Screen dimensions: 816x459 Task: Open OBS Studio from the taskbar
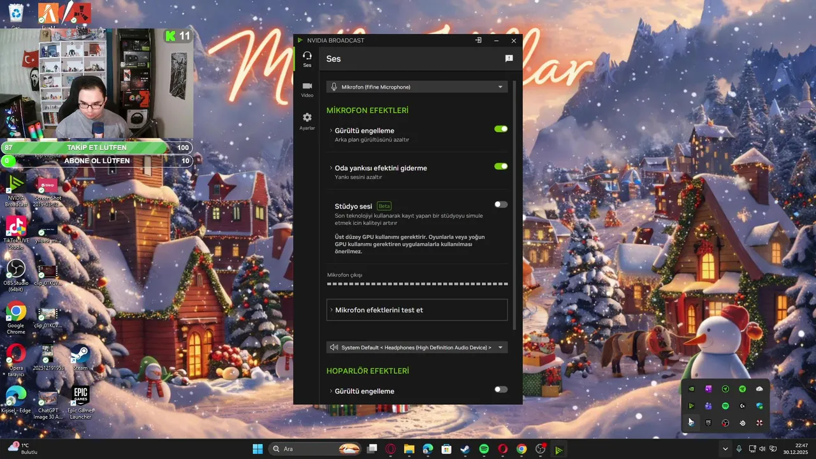point(541,449)
